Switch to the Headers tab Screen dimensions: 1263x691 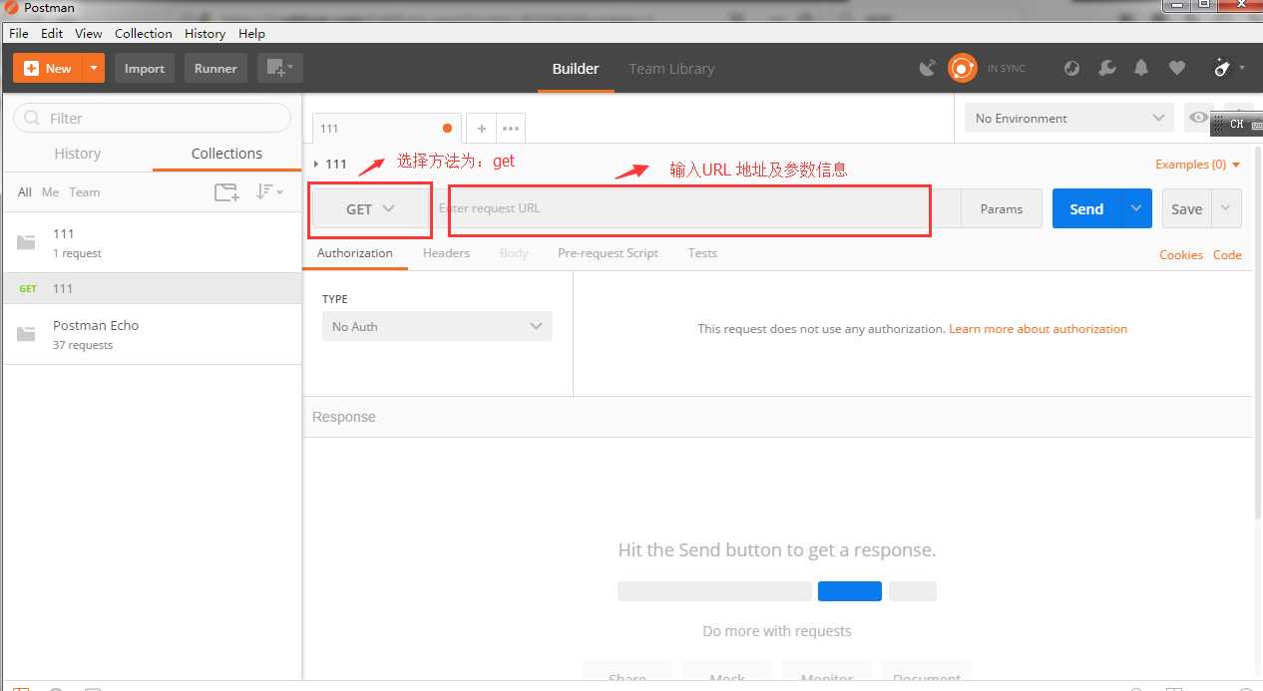(446, 253)
